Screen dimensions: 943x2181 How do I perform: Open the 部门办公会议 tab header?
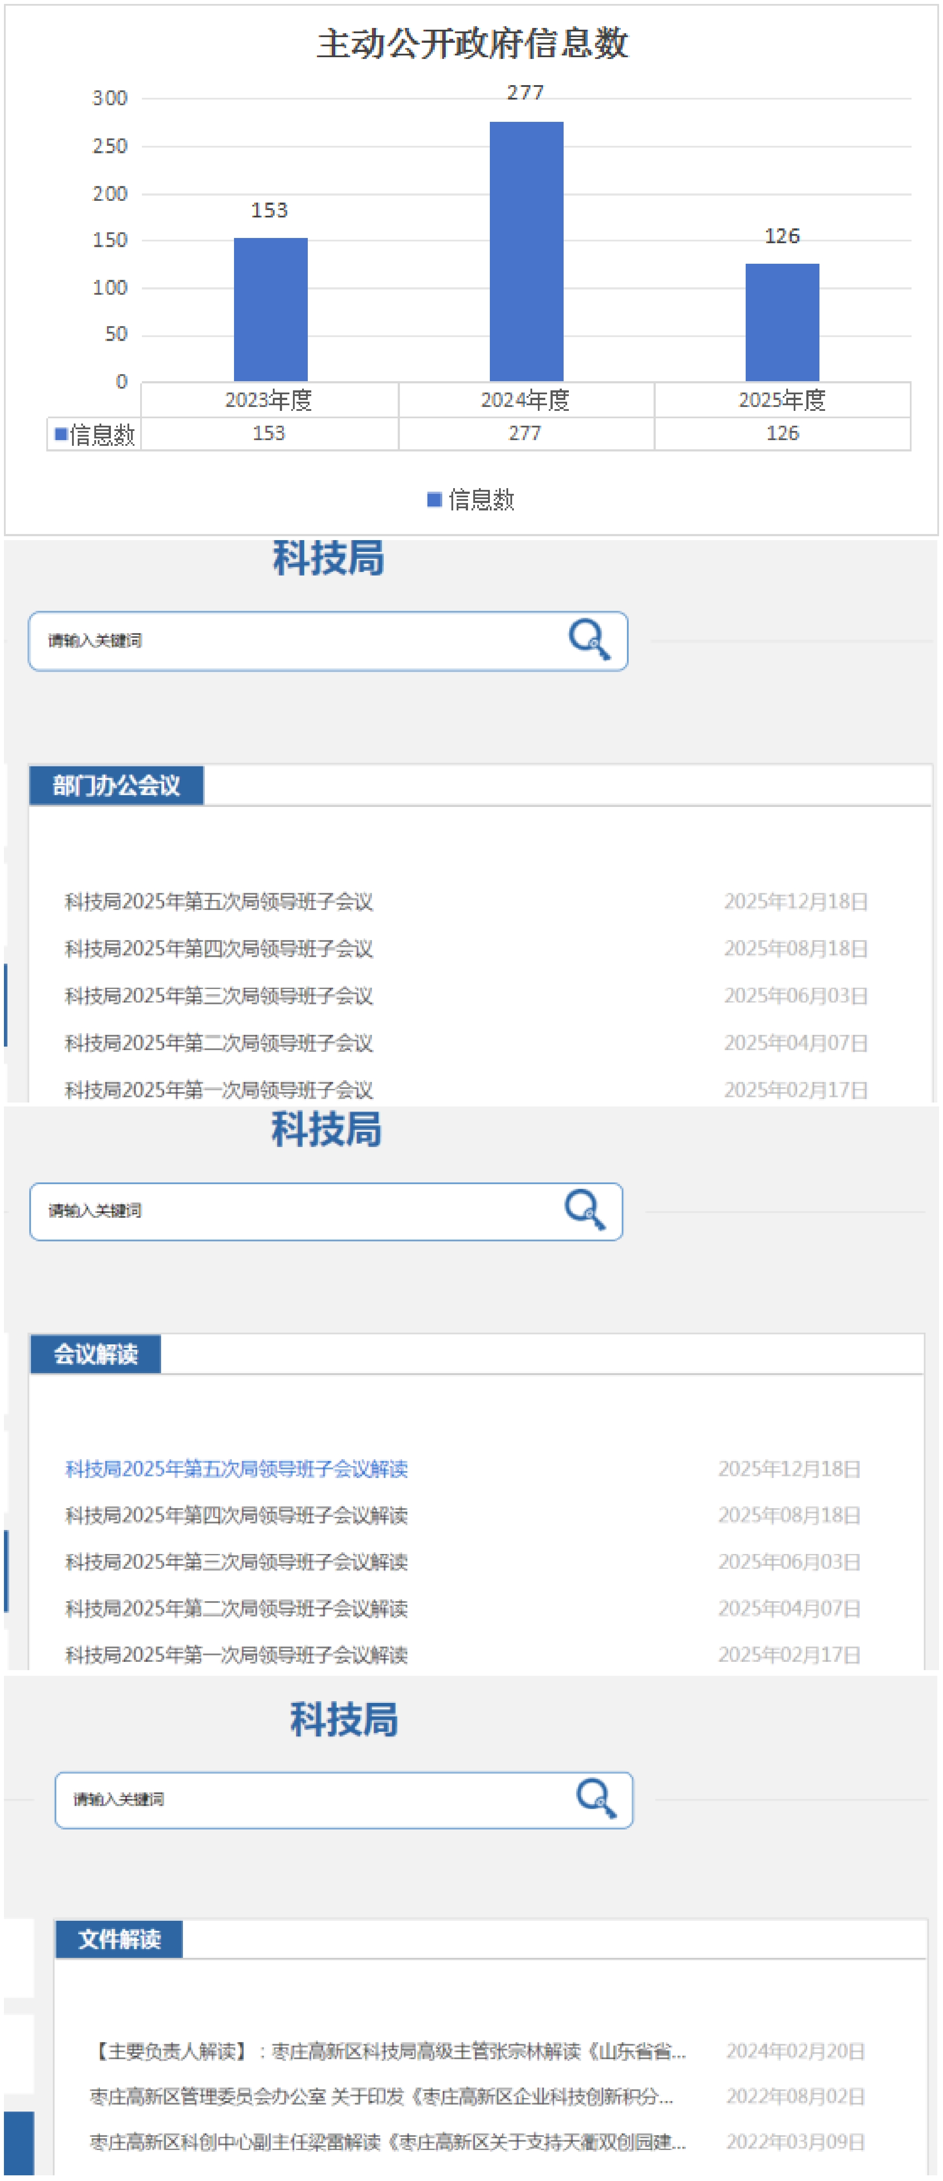[116, 786]
